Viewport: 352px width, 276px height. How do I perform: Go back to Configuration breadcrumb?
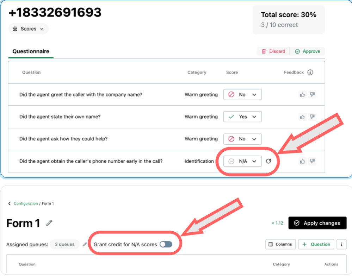[x=25, y=203]
